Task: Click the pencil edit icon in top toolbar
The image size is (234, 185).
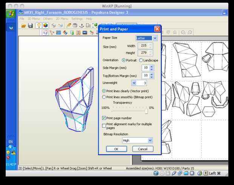Action: pyautogui.click(x=69, y=26)
